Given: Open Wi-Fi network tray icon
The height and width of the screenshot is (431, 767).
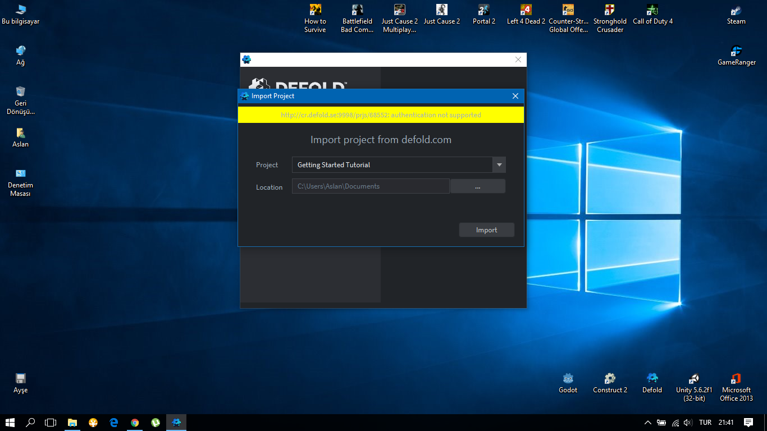Looking at the screenshot, I should point(675,423).
